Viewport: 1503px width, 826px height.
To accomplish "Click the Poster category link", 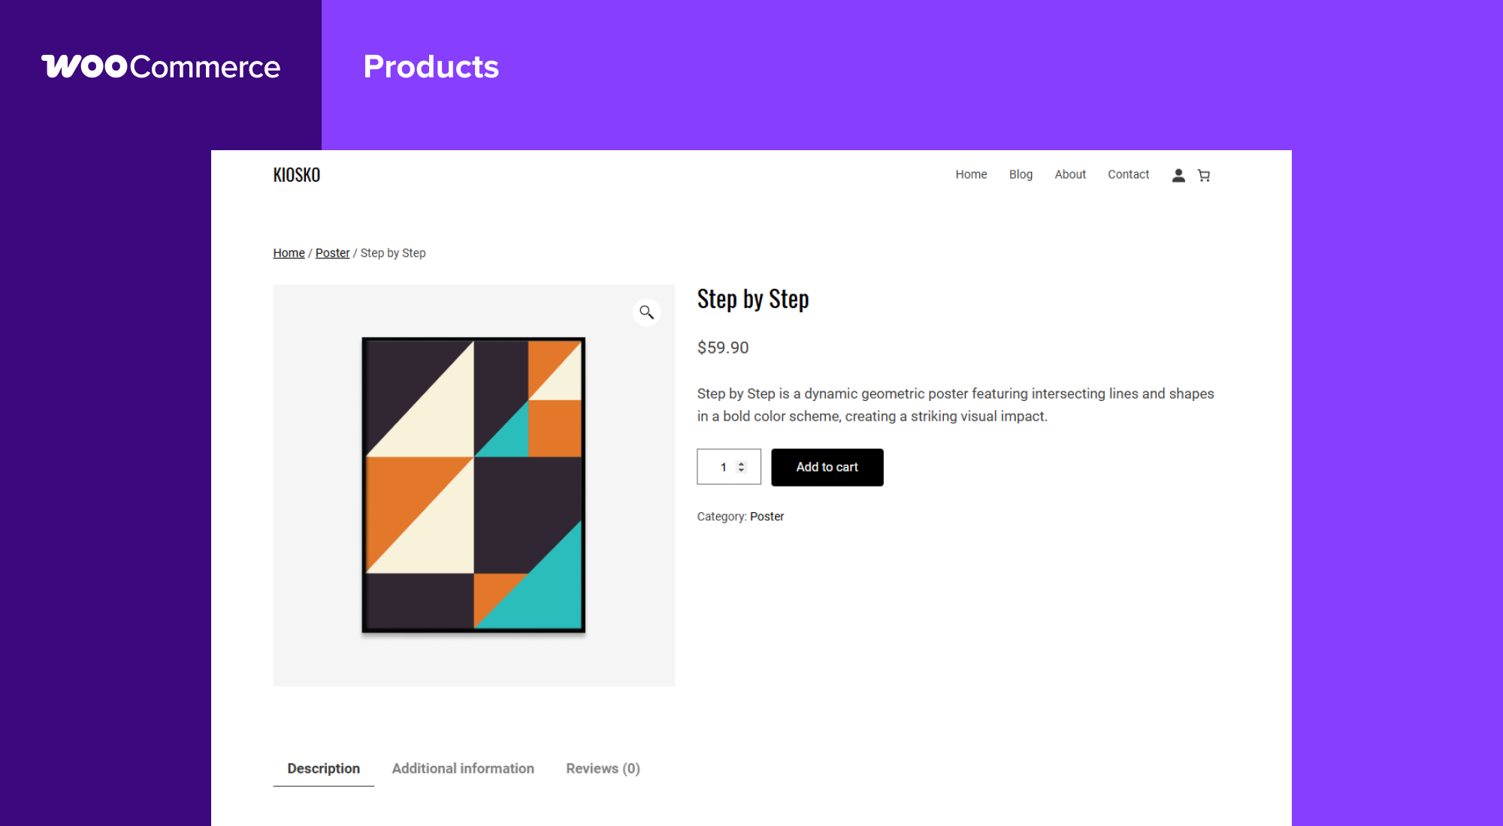I will click(x=767, y=517).
